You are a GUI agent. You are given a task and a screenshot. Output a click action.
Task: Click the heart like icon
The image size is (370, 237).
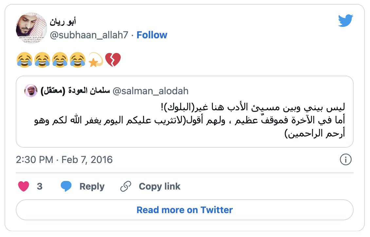(24, 186)
